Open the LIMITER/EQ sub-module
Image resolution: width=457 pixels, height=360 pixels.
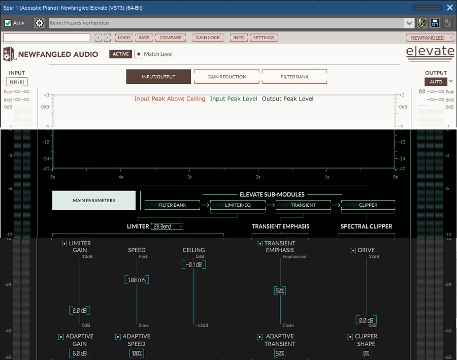pyautogui.click(x=238, y=205)
